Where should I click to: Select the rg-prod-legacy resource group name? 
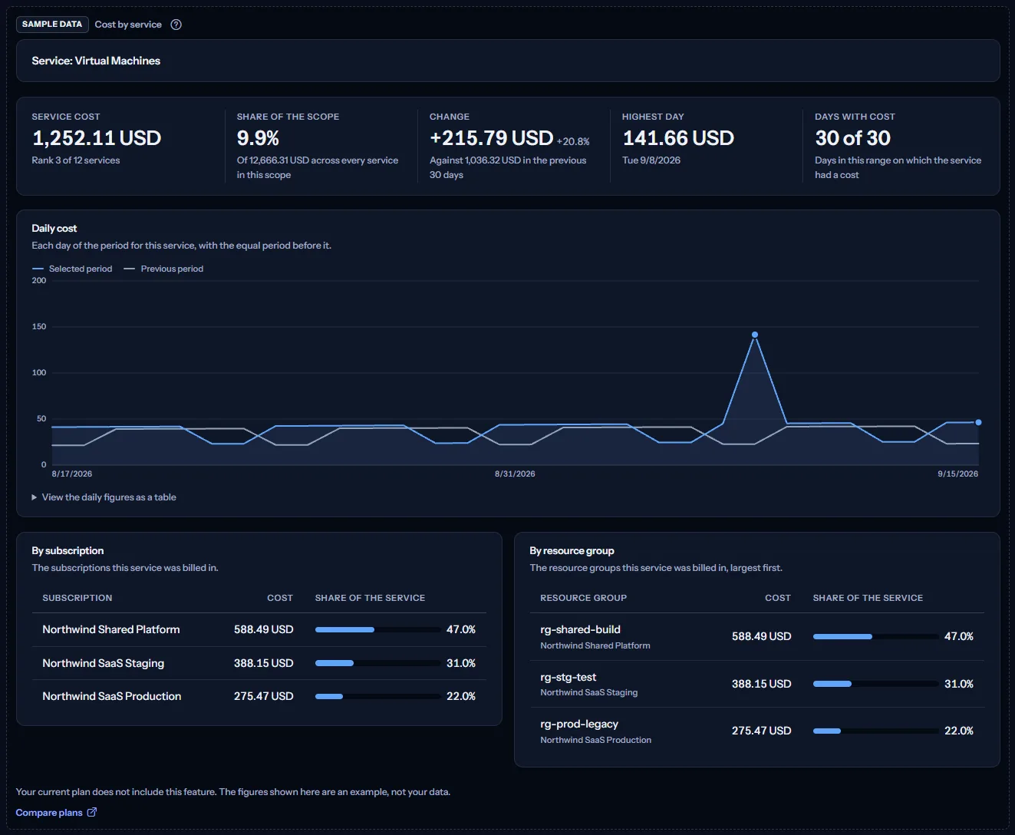coord(579,724)
